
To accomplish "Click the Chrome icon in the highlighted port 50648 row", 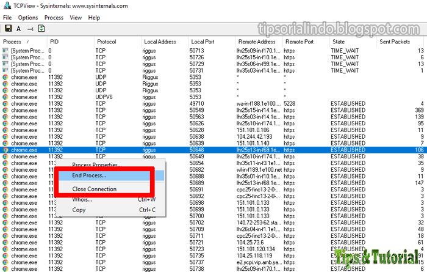I will click(5, 150).
